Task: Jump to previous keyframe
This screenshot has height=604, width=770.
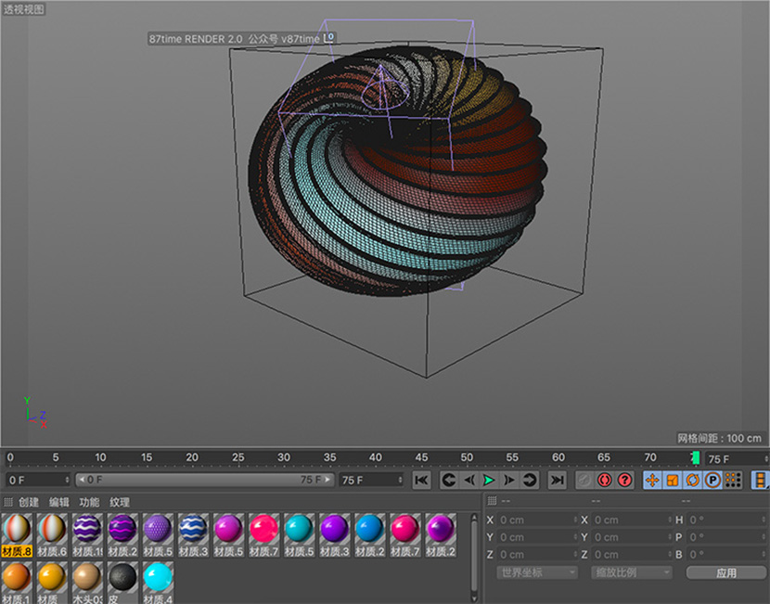Action: click(448, 480)
